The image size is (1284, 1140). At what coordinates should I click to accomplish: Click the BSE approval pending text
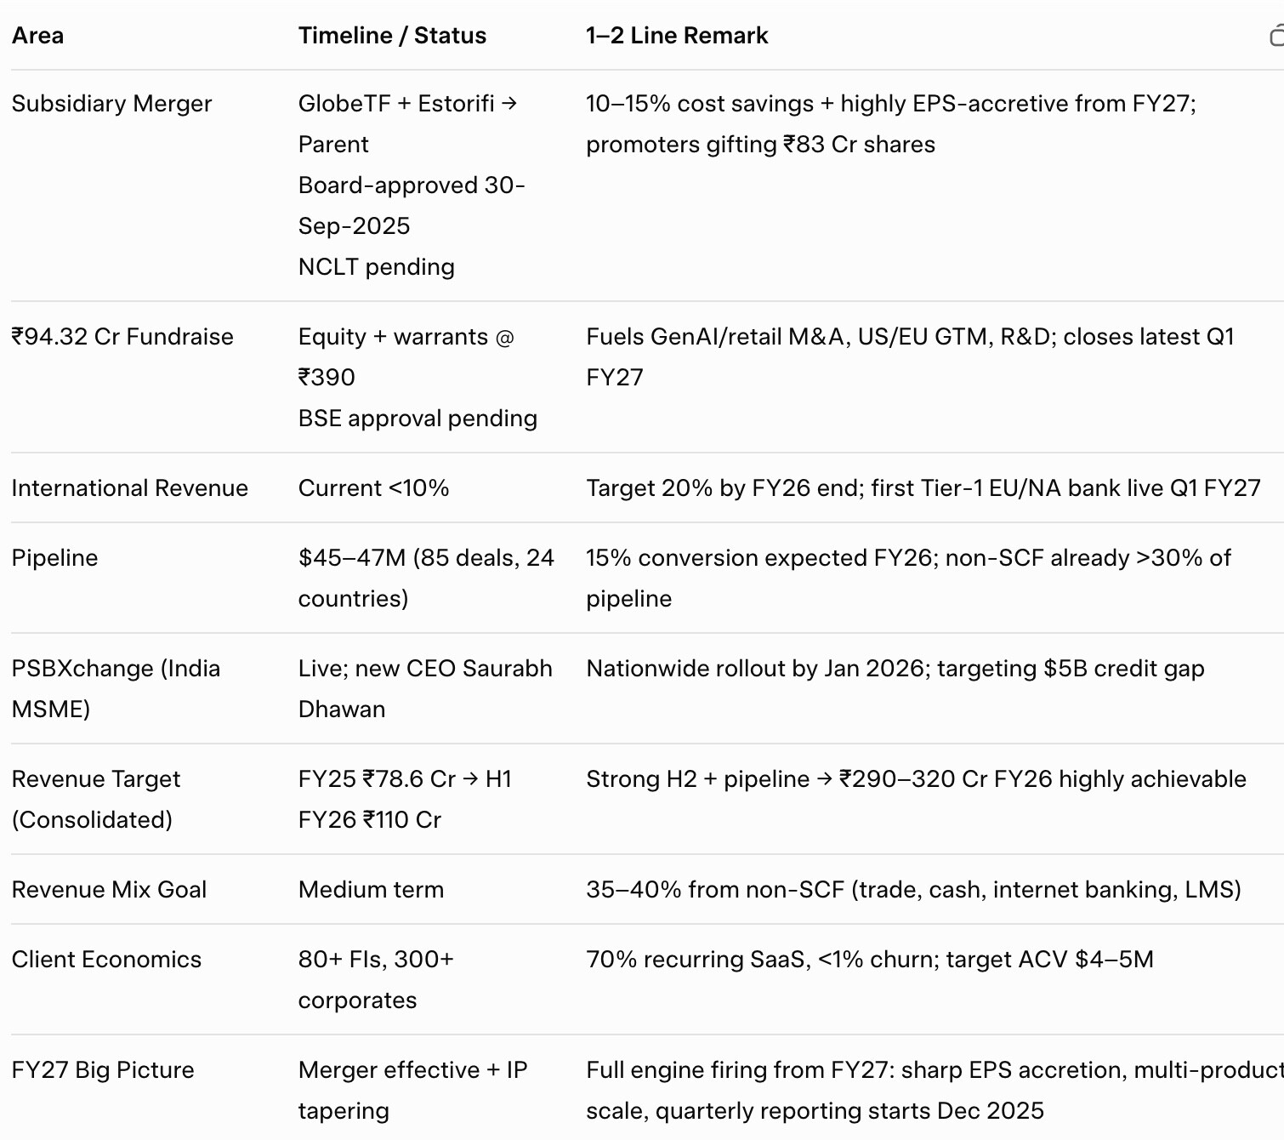pyautogui.click(x=418, y=419)
